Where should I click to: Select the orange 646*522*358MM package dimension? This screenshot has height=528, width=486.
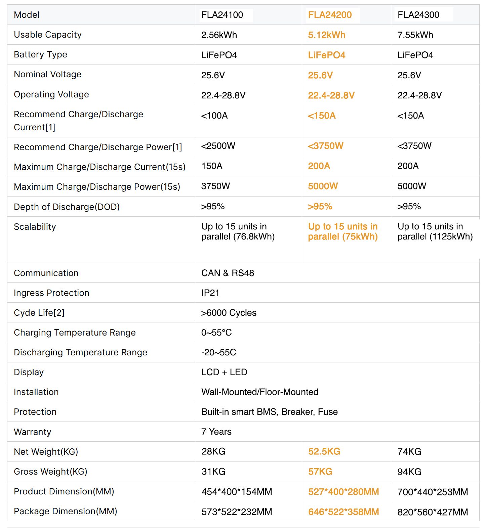(x=343, y=512)
